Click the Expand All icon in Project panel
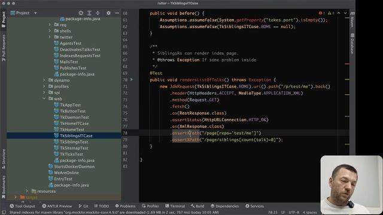Screen dimensions: 383x215 click(x=89, y=13)
